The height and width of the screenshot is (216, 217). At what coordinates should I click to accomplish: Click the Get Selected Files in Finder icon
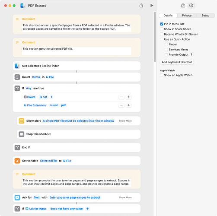[17, 66]
